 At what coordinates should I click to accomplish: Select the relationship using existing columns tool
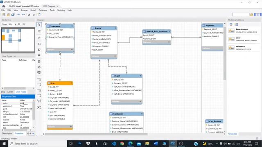click(x=39, y=107)
